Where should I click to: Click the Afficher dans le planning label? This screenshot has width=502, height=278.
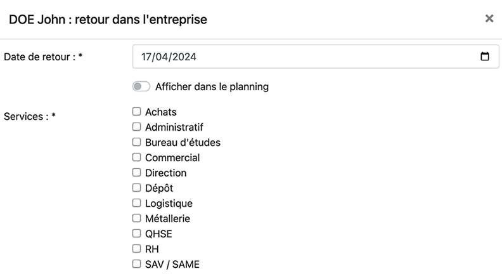[x=212, y=87]
